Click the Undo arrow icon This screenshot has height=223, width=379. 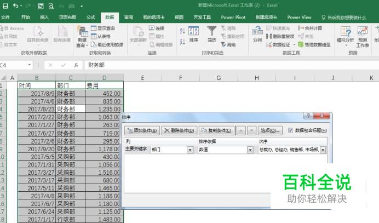[x=16, y=6]
